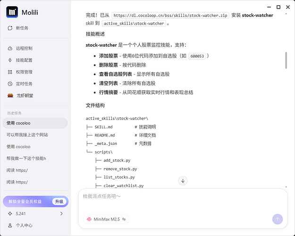Image resolution: width=295 pixels, height=236 pixels.
Task: Open 权限管理 menu item
Action: pyautogui.click(x=24, y=72)
